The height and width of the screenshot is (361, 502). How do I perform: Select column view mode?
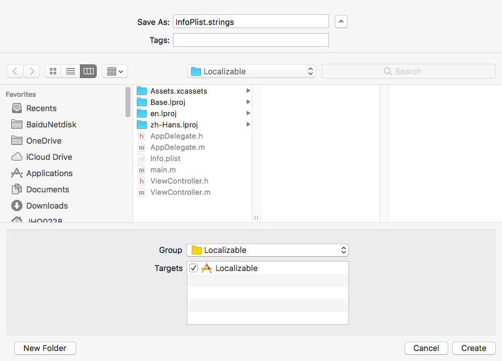tap(87, 71)
